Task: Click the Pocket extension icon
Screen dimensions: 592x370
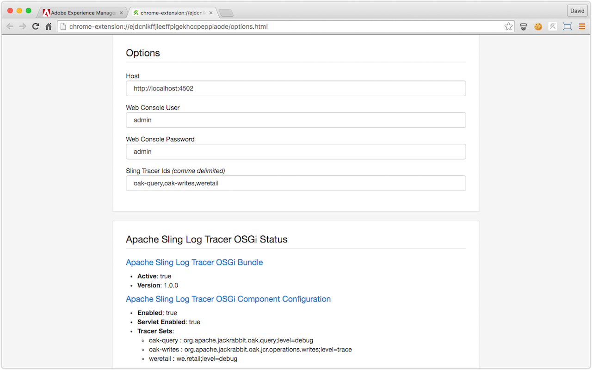Action: point(524,26)
